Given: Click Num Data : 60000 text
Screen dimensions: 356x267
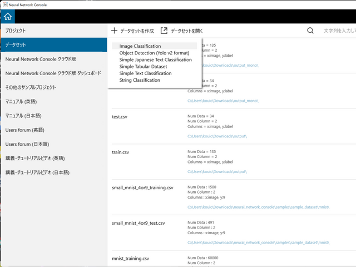Looking at the screenshot, I should (202, 258).
